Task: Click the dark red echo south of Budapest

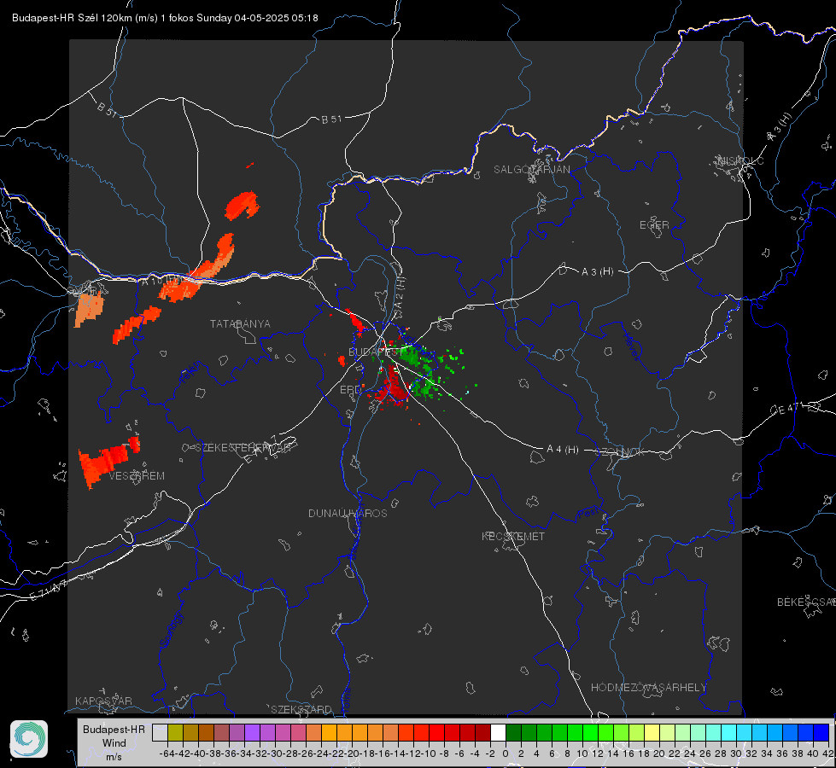Action: click(394, 387)
